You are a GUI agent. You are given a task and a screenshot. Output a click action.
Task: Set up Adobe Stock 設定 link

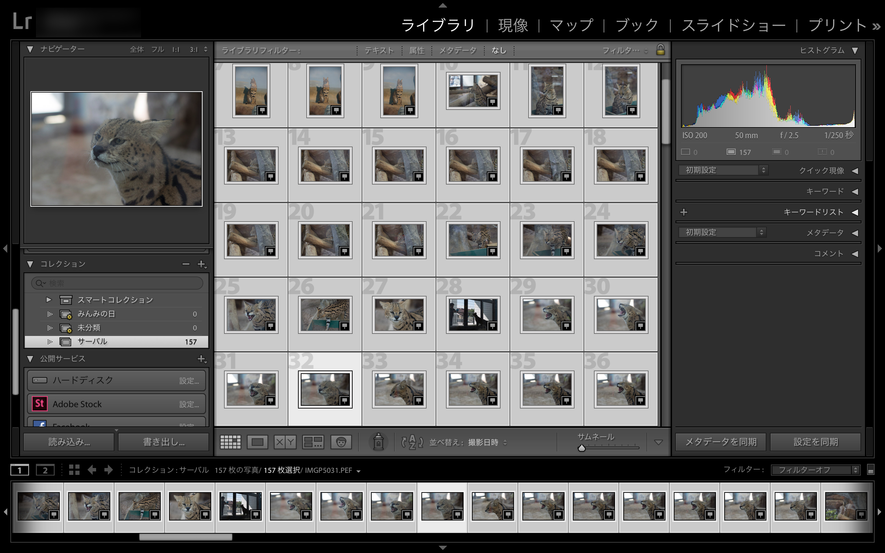(189, 404)
